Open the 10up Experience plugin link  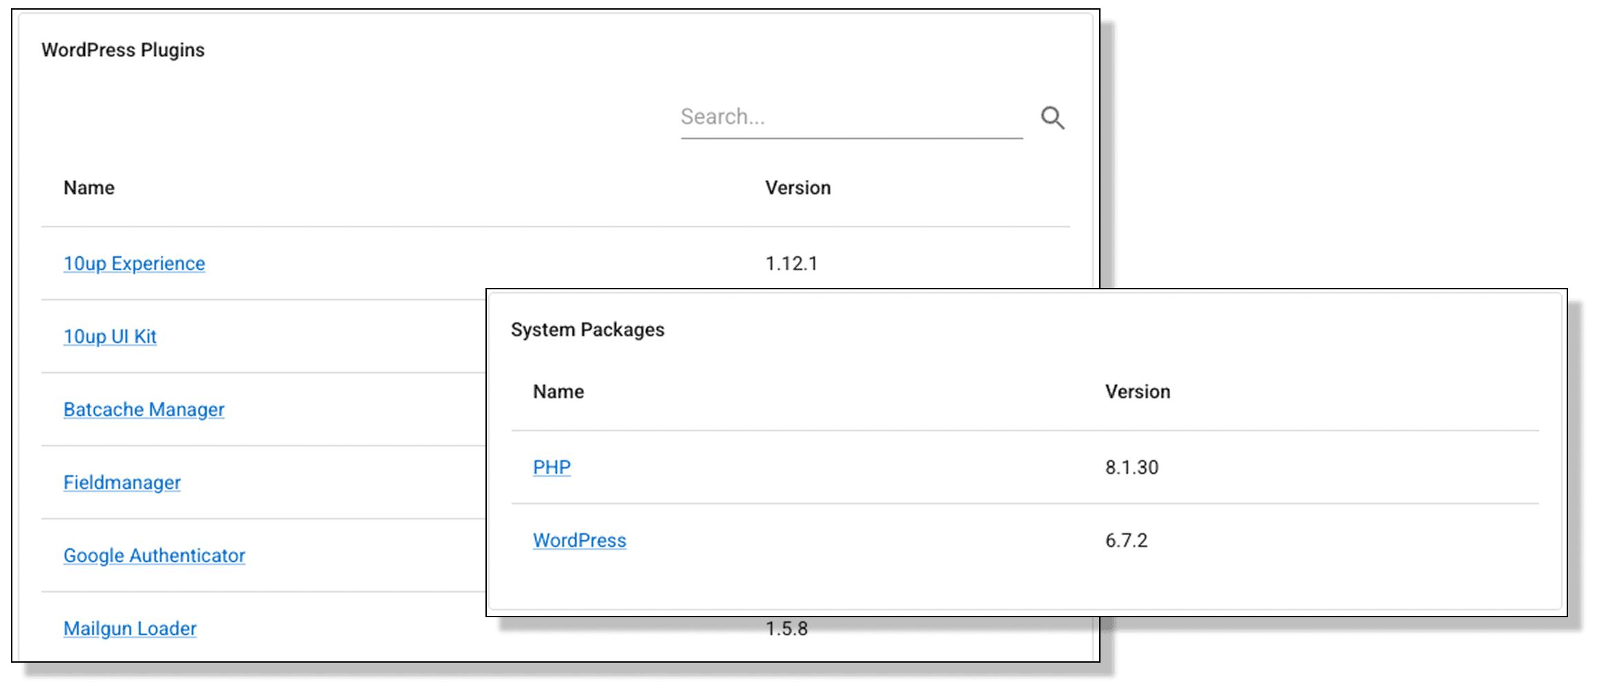[x=134, y=263]
